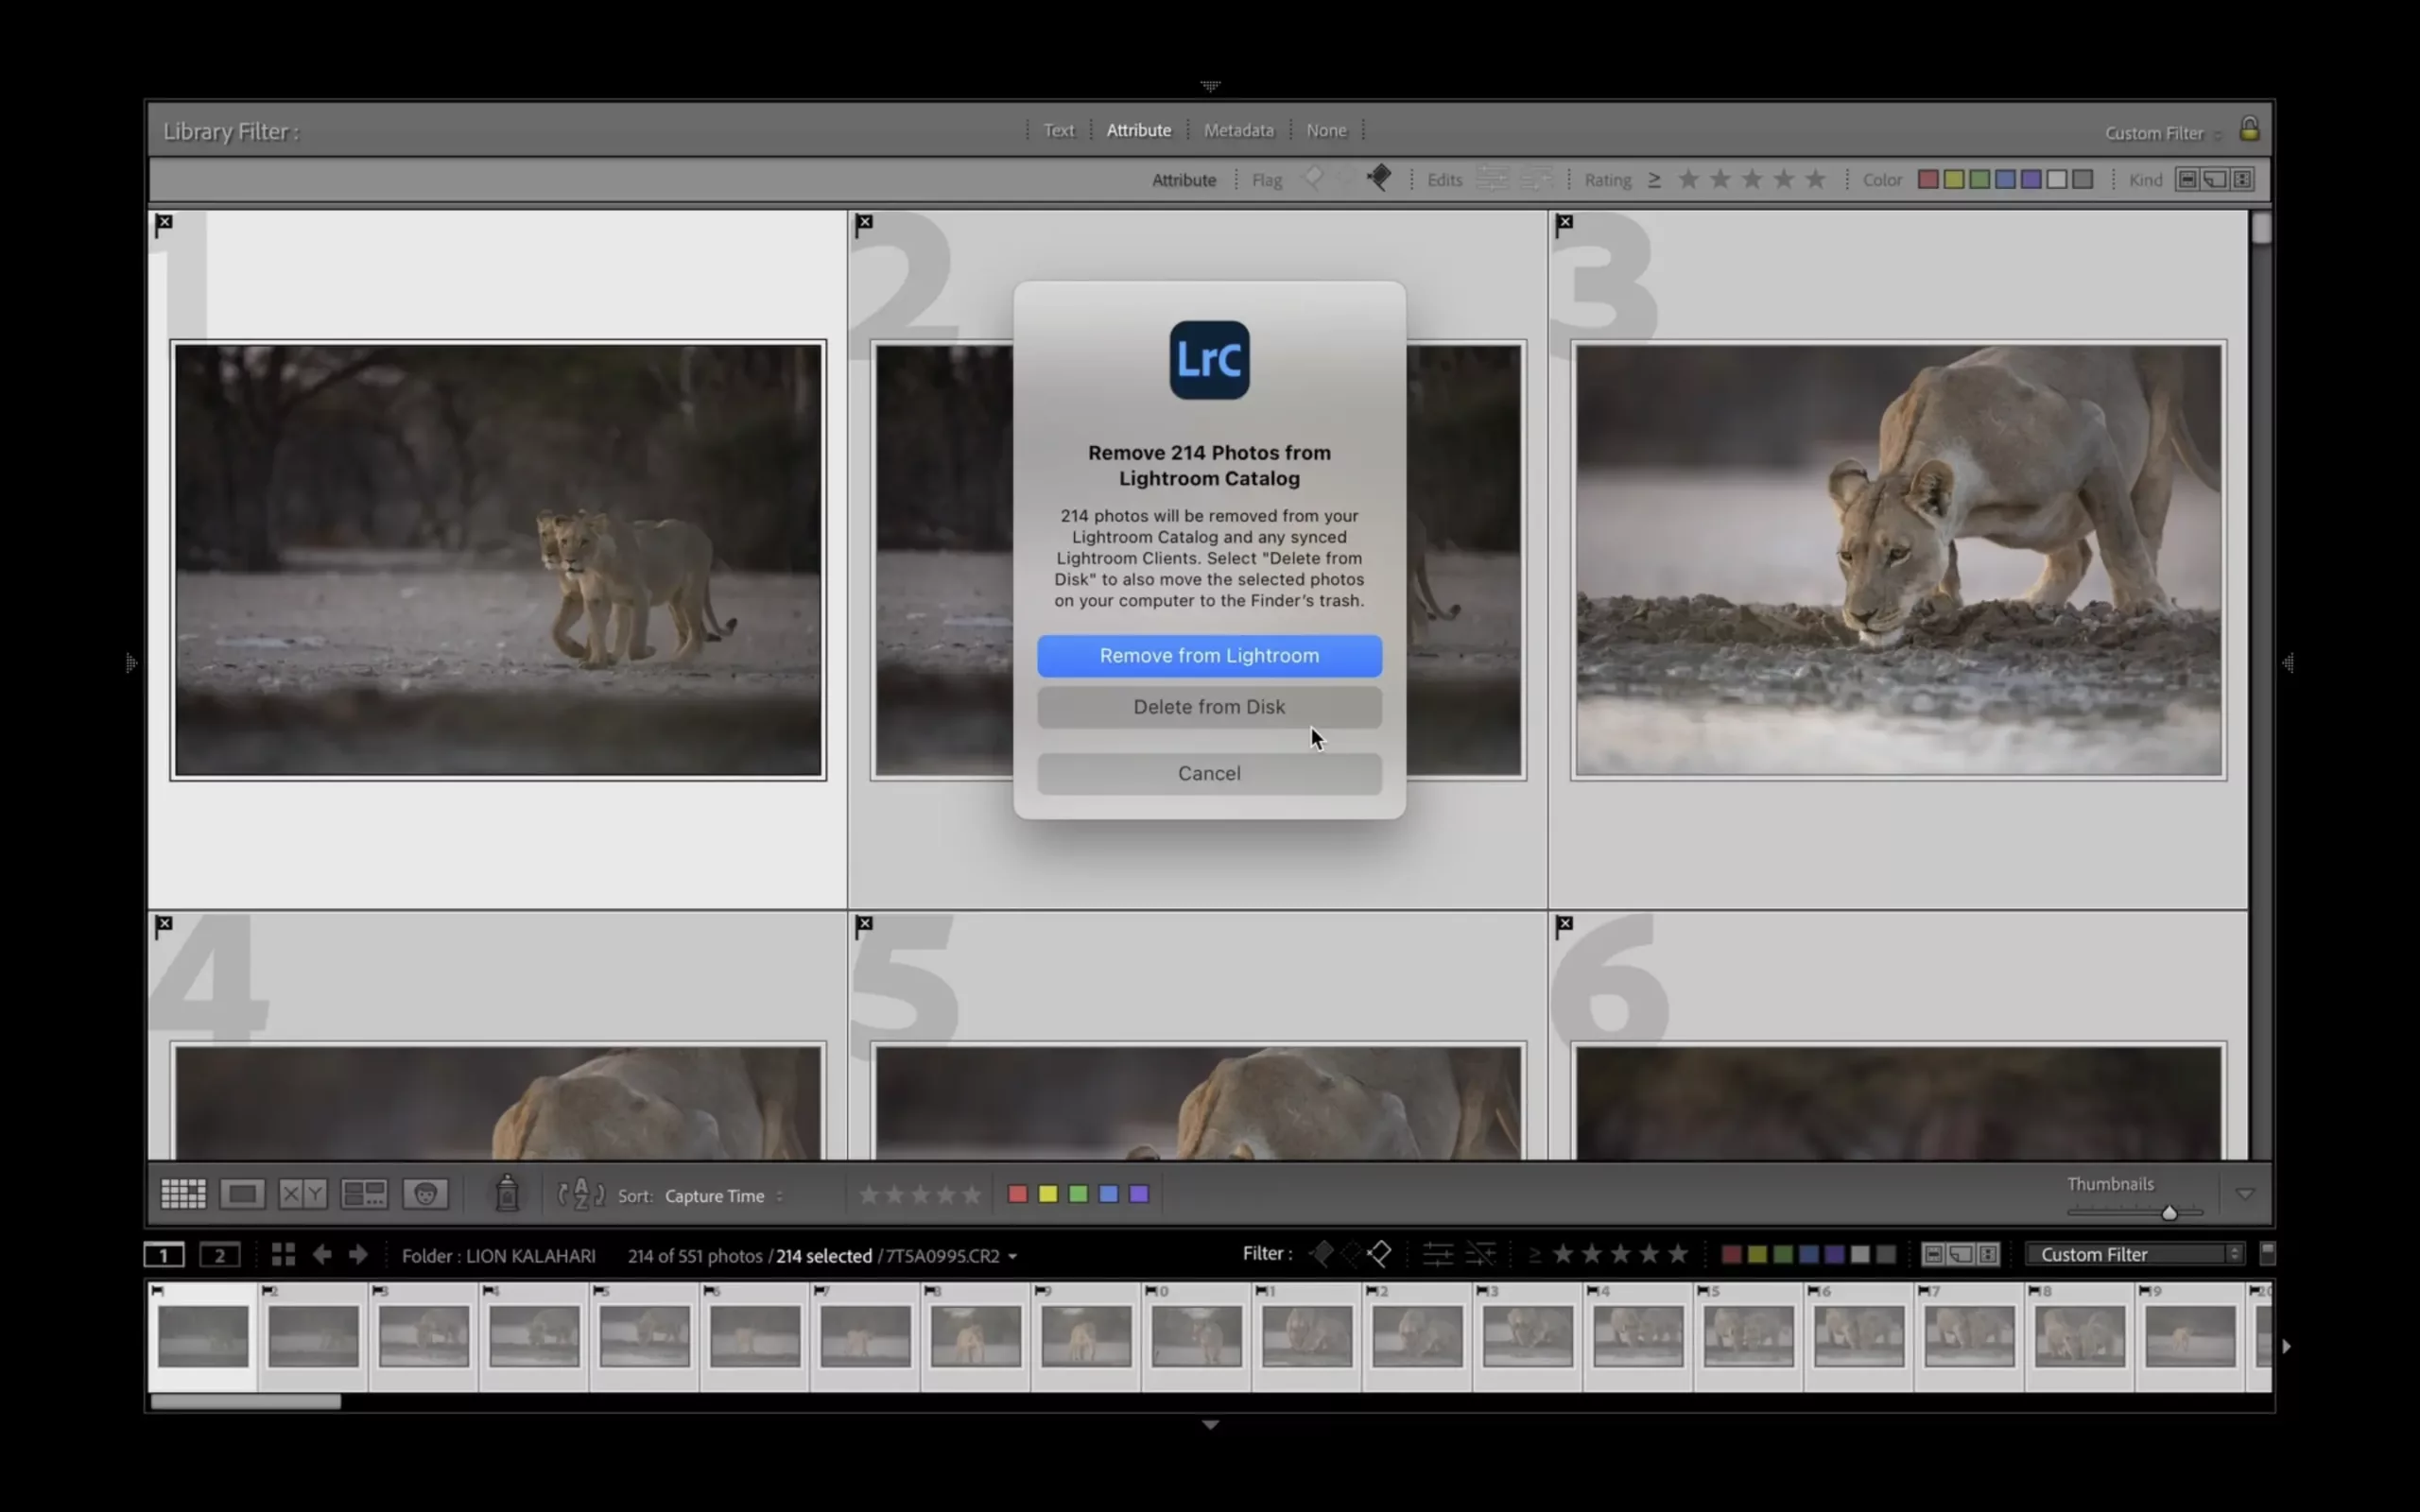Click Delete from Disk button
The width and height of the screenshot is (2420, 1512).
[1209, 707]
